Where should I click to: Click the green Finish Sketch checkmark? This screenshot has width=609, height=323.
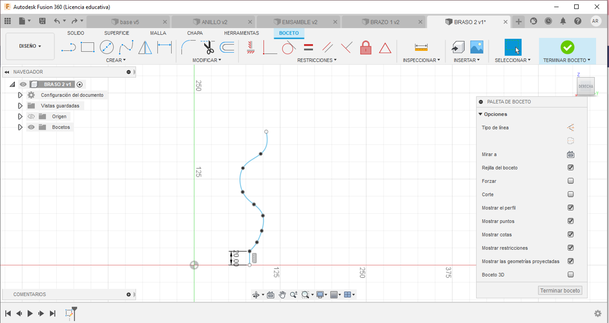click(x=567, y=47)
